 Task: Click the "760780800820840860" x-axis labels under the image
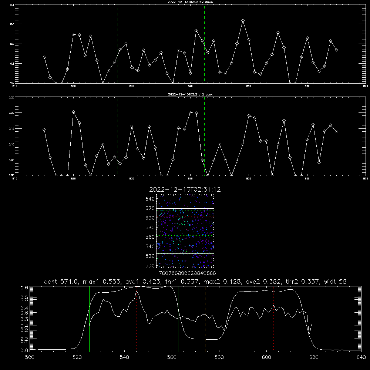pos(187,273)
